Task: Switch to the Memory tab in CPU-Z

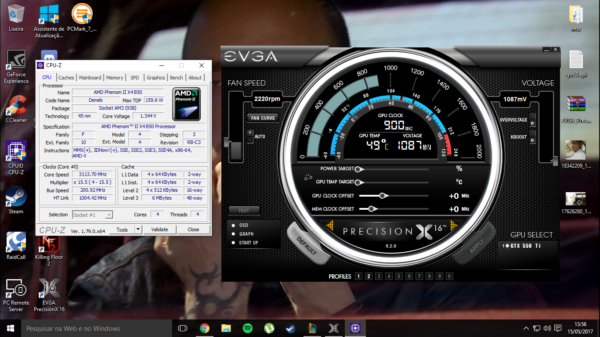Action: [115, 78]
